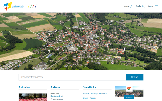
Task: Click the endingen.ch logo
Action: [x=13, y=6]
